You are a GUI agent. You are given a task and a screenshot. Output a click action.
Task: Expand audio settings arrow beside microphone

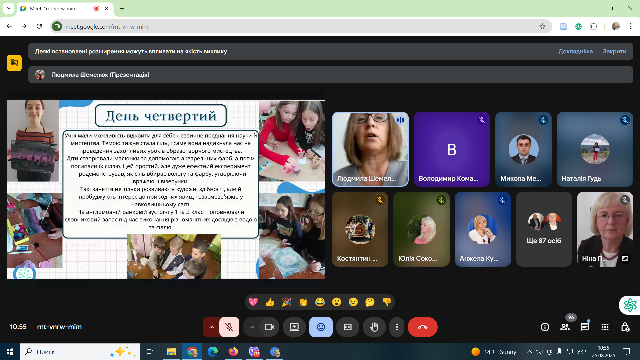(x=212, y=327)
